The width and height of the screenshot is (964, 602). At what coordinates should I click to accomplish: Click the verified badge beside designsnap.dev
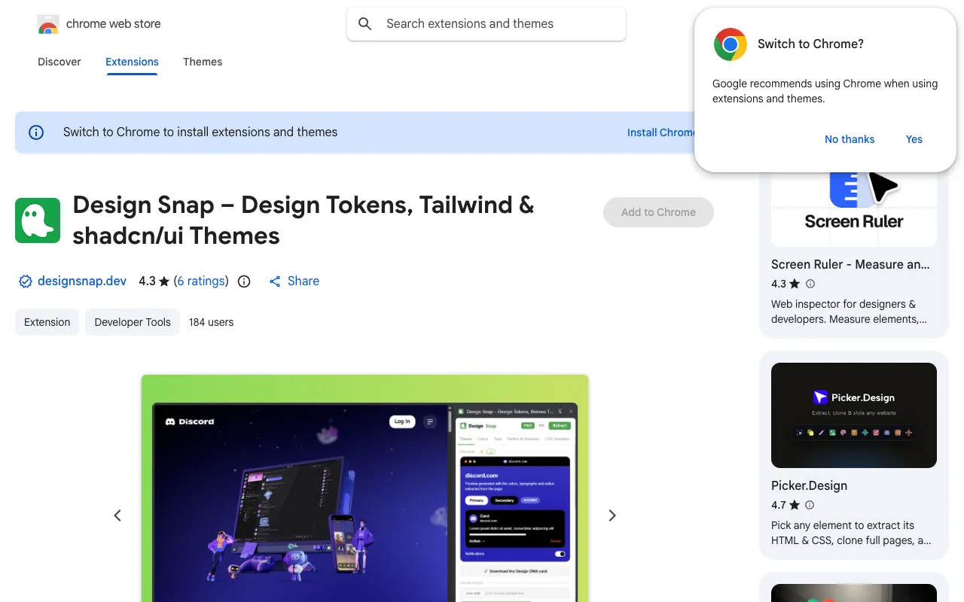tap(26, 281)
